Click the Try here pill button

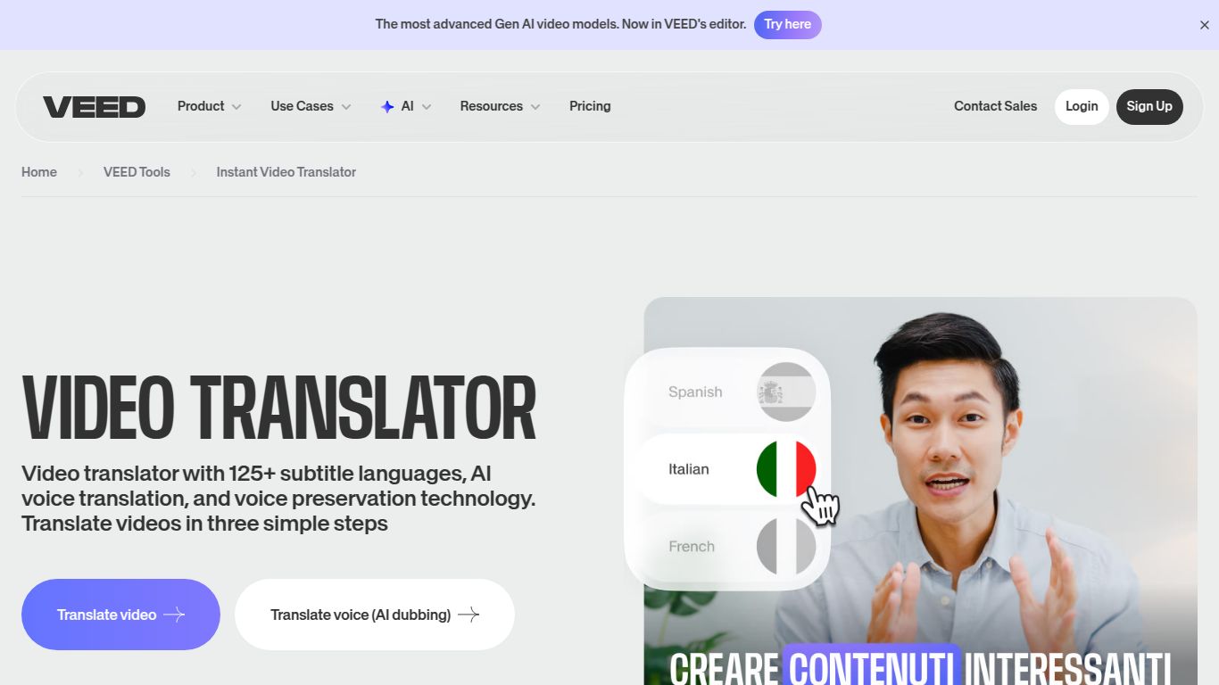coord(788,24)
